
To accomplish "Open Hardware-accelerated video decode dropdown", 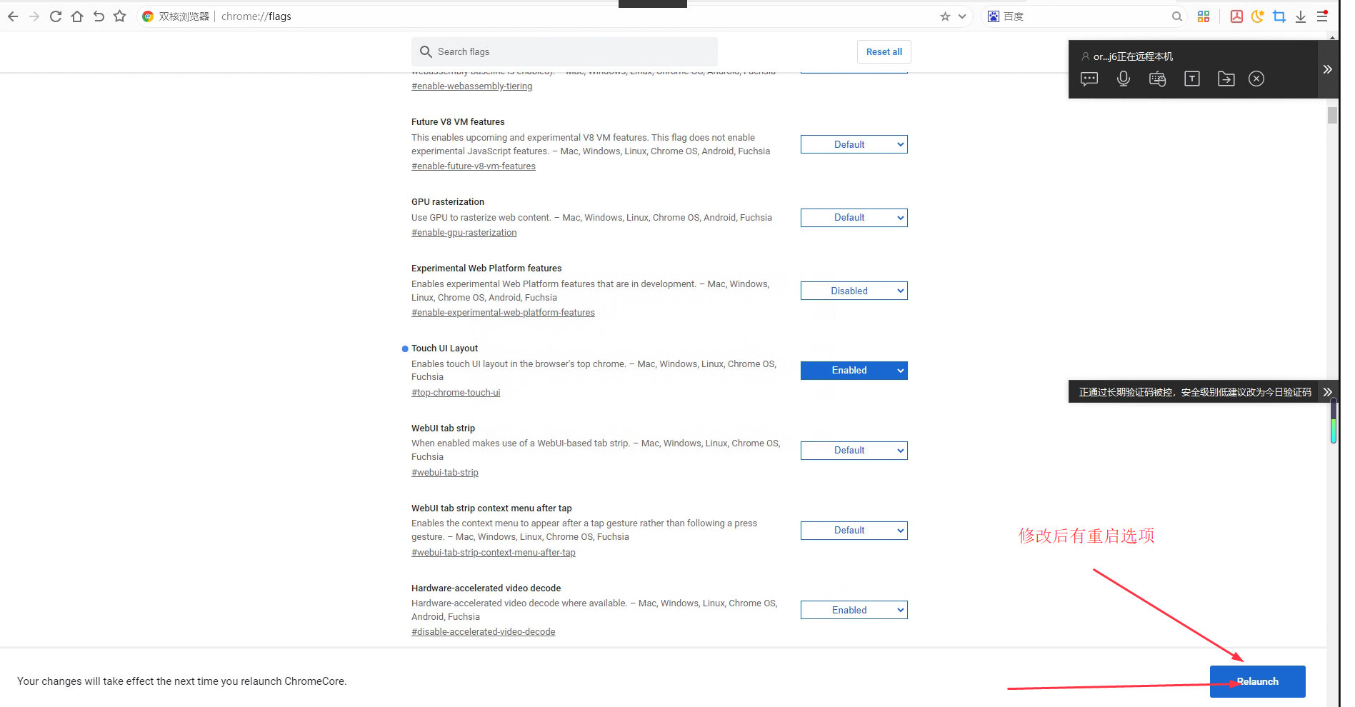I will (854, 610).
